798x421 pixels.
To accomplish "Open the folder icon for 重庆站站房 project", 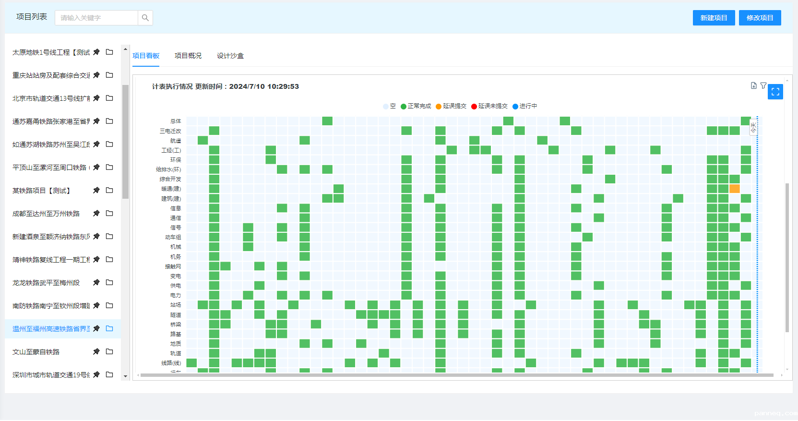I will tap(109, 75).
